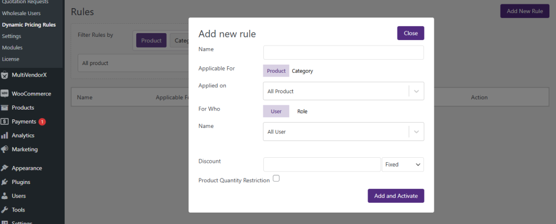This screenshot has width=556, height=224.
Task: Close the Add new rule dialog
Action: [x=410, y=33]
